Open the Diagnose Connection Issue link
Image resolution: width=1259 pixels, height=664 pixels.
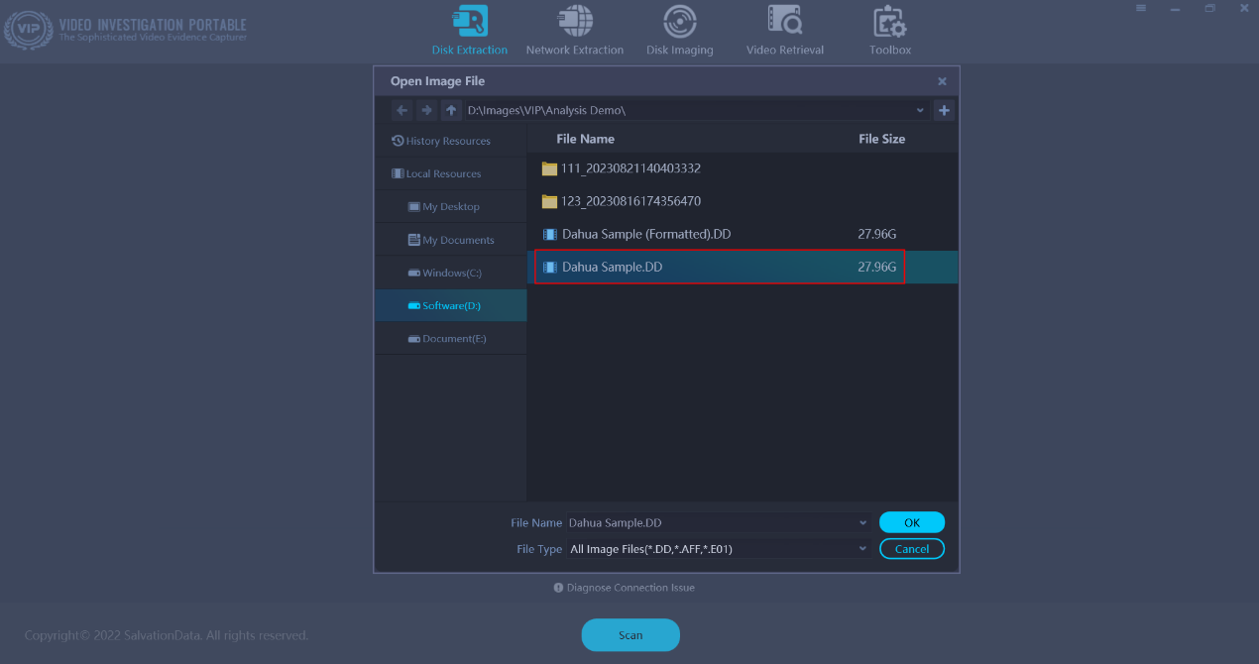(x=624, y=588)
